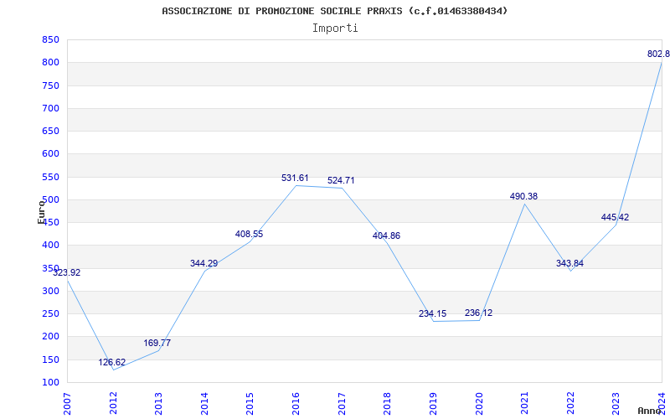Screen dimensions: 670x419
Task: Select the data label 323.92
Action: [67, 272]
